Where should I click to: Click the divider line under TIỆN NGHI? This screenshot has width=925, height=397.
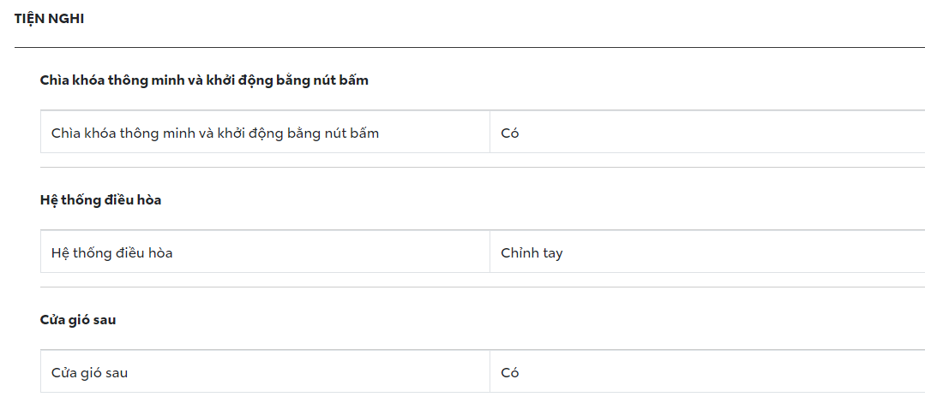(463, 47)
